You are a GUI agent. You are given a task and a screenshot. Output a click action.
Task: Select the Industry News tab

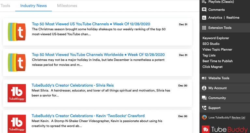[x=34, y=6]
